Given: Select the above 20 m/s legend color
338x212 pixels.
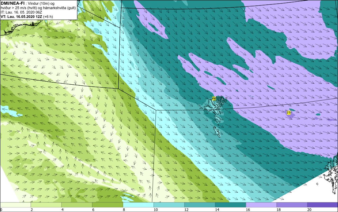Looking at the screenshot, I should (322, 205).
